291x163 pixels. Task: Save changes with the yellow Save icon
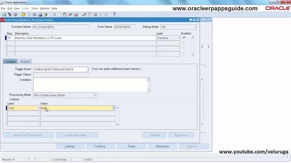tap(23, 14)
